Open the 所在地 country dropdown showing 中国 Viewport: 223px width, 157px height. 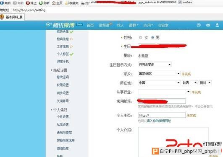pos(159,82)
